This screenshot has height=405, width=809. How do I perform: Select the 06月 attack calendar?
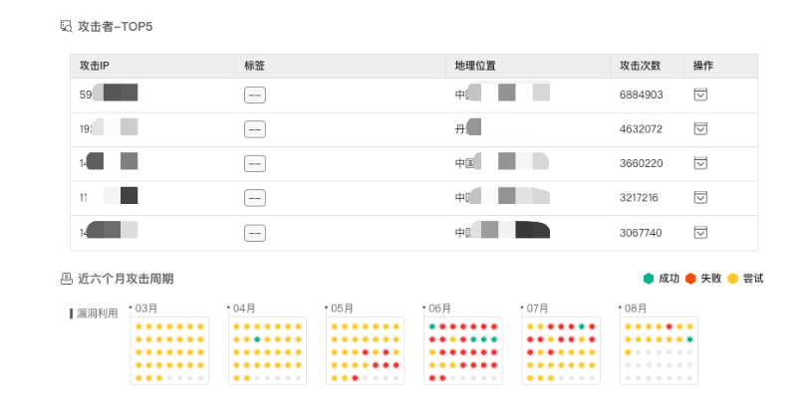tap(462, 350)
